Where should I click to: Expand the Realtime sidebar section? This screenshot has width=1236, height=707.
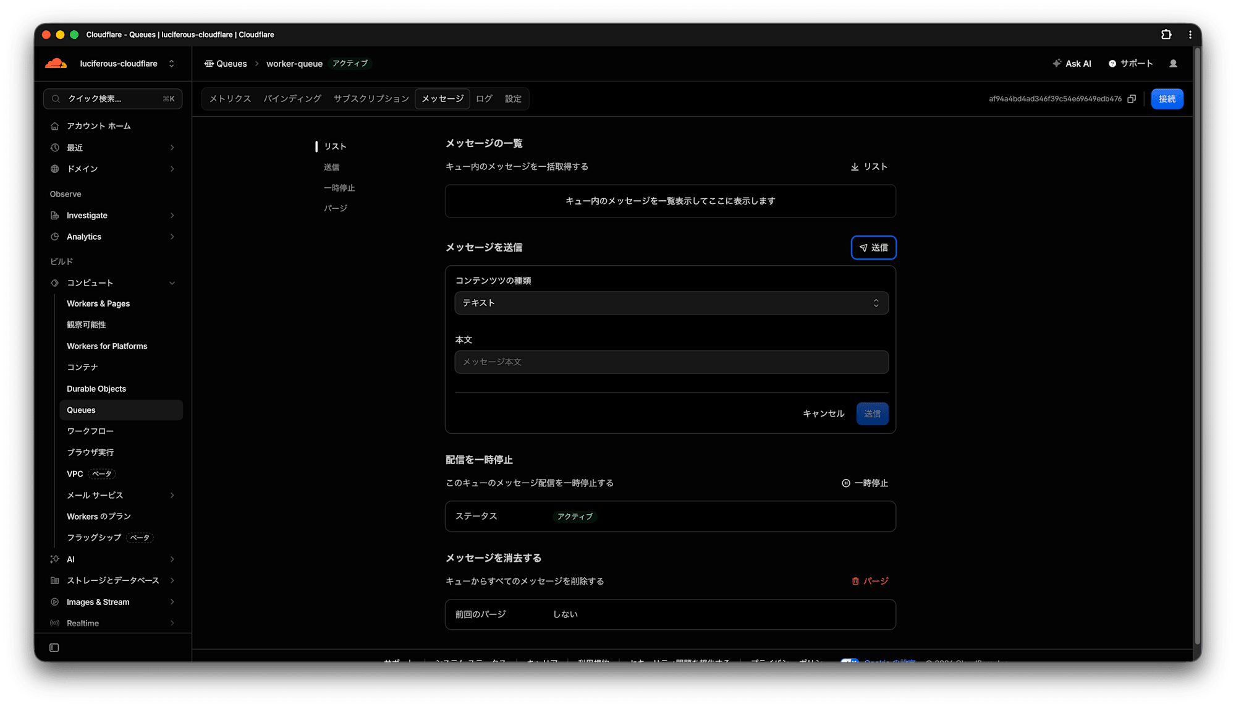(x=172, y=624)
